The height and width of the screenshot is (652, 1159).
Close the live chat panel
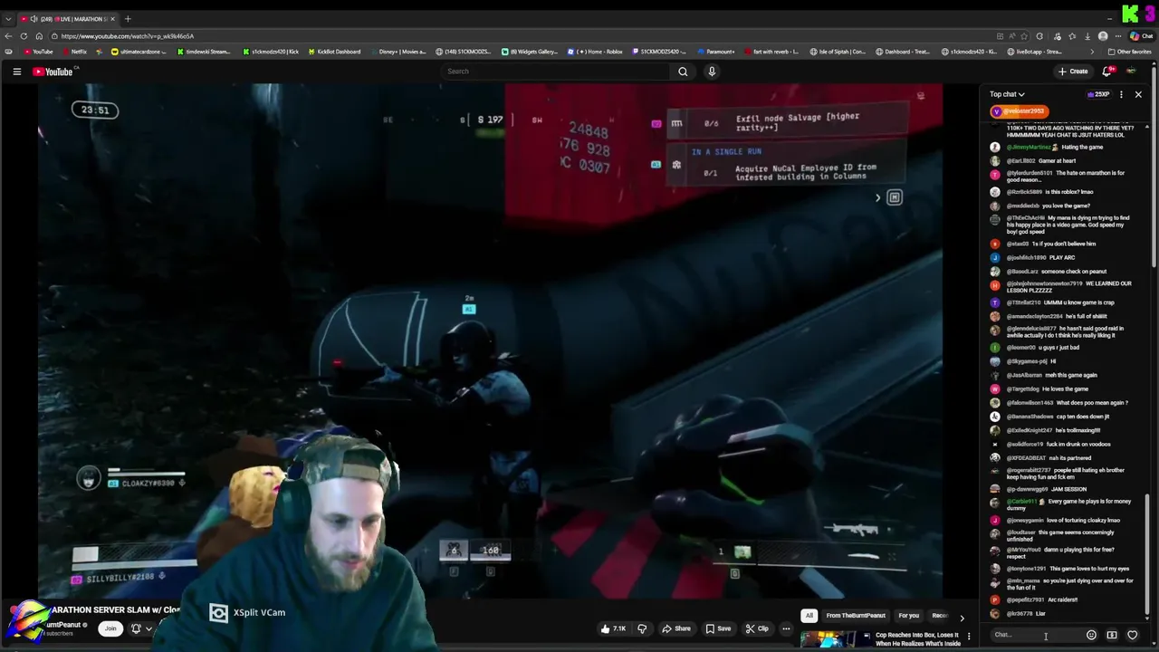(x=1138, y=94)
